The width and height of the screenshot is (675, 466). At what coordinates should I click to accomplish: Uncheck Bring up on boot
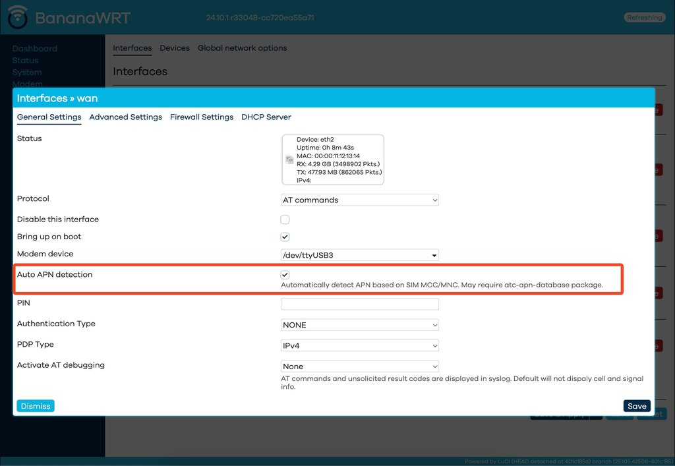pyautogui.click(x=285, y=237)
